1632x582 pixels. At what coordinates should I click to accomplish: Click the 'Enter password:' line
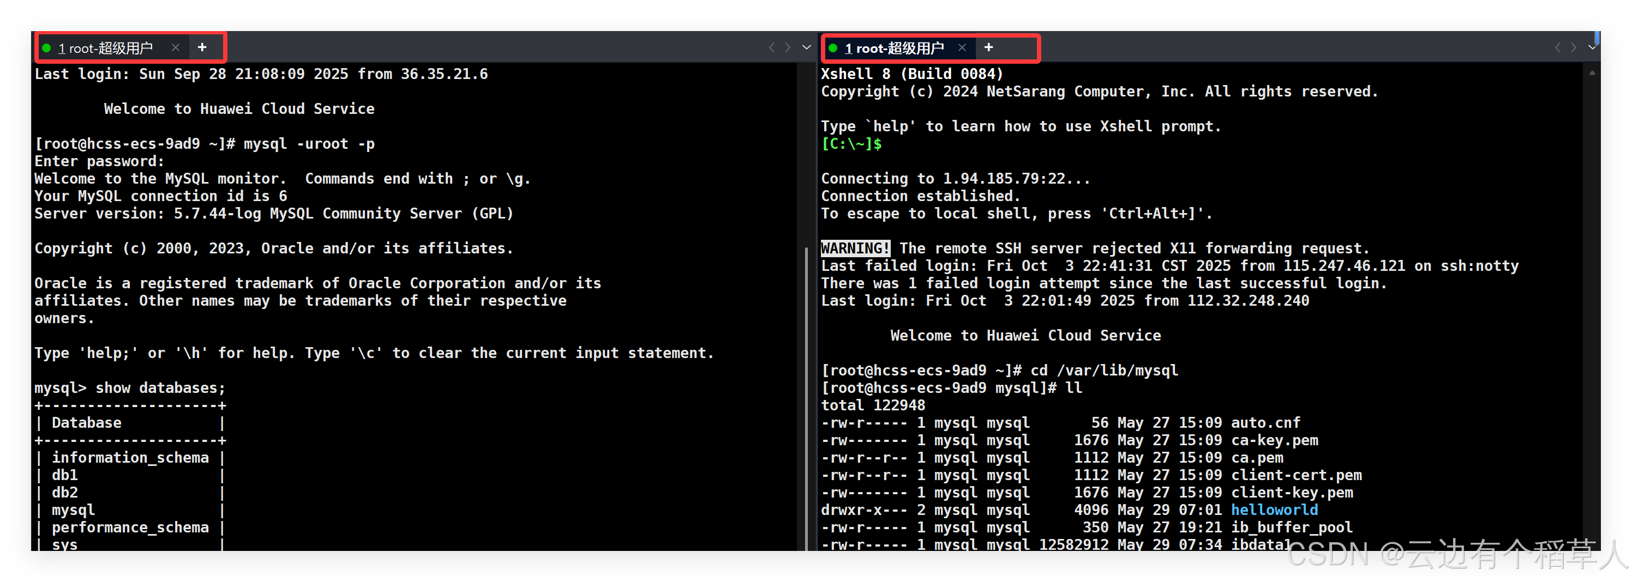pos(99,161)
